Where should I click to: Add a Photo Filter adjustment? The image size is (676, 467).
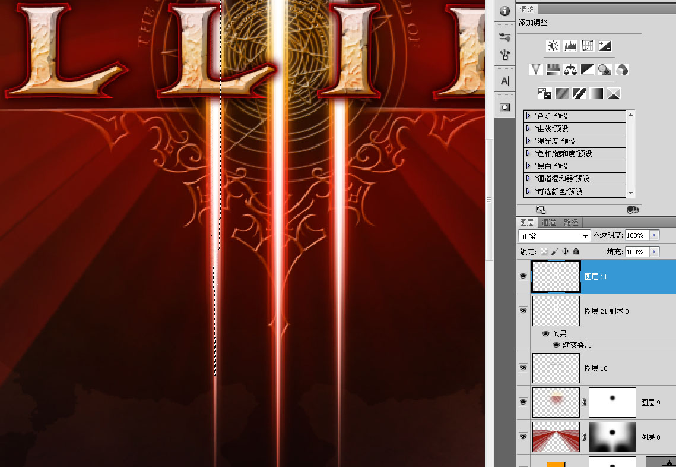(604, 70)
